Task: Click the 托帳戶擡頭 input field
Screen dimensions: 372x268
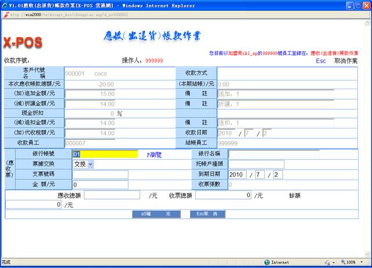Action: (256, 164)
